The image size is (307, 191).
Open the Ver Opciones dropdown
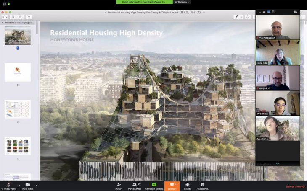pyautogui.click(x=182, y=2)
